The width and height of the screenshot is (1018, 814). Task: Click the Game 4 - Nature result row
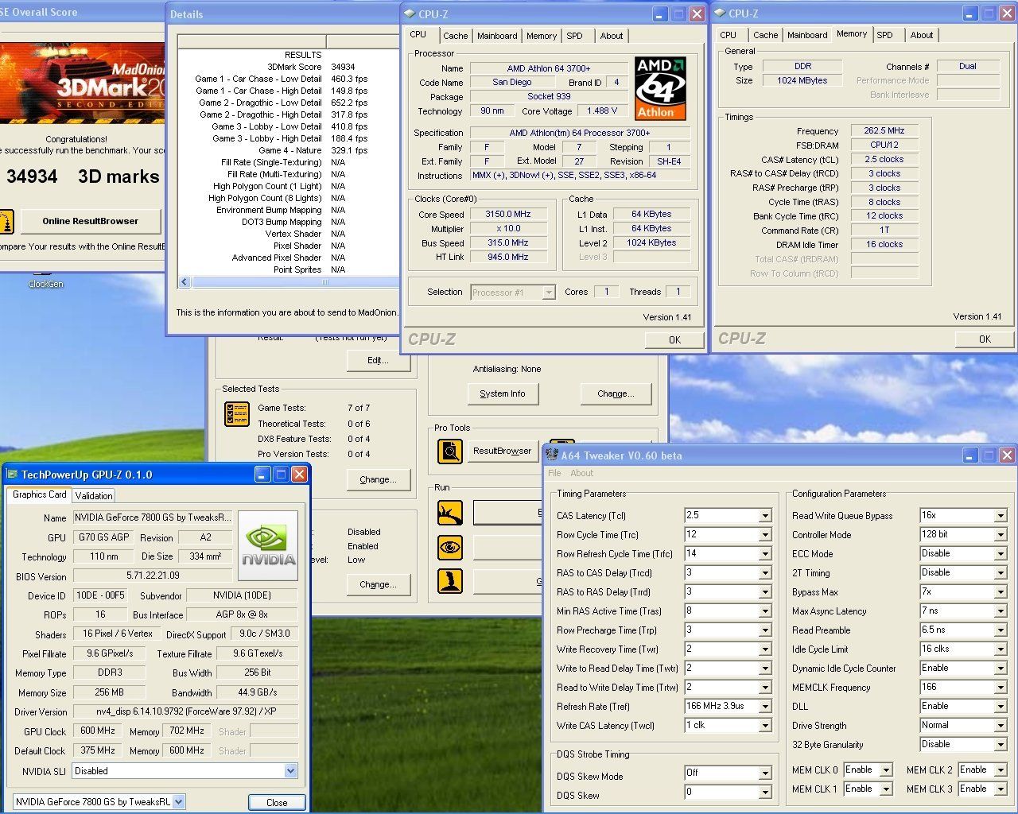288,150
